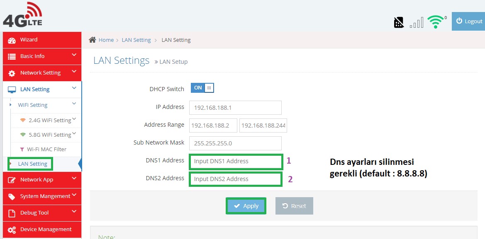The image size is (485, 239).
Task: Open the Wizard menu item
Action: [29, 40]
